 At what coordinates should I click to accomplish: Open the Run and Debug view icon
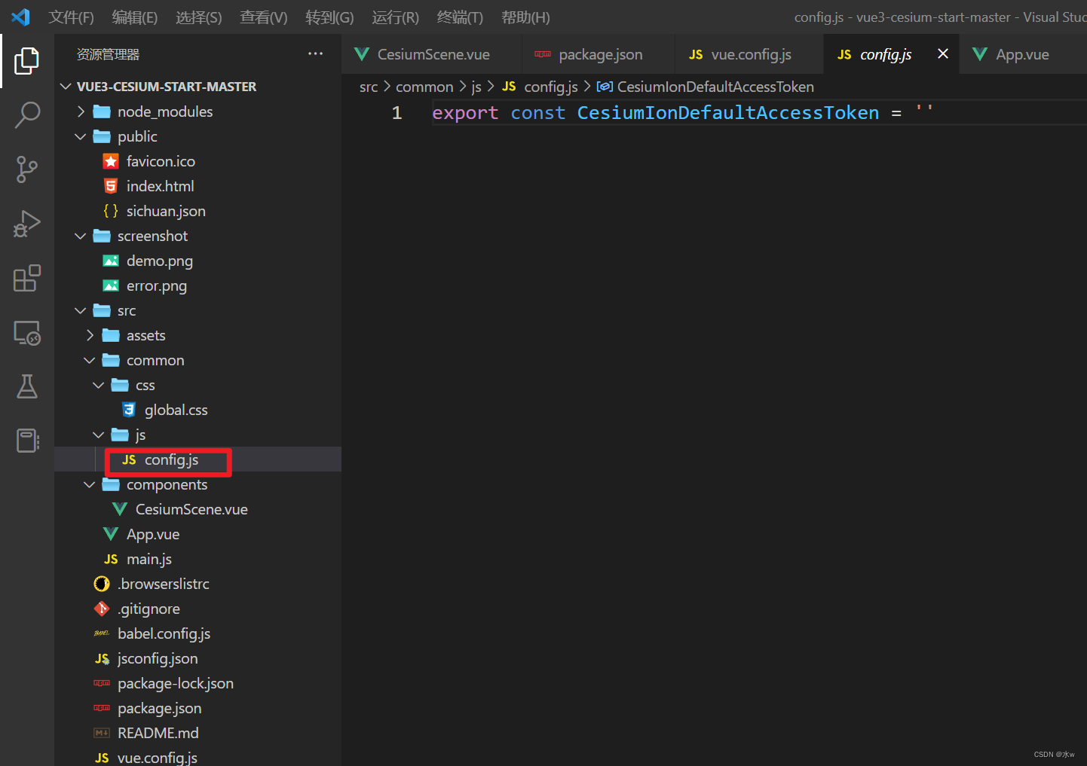point(27,224)
